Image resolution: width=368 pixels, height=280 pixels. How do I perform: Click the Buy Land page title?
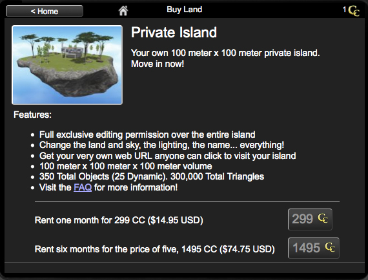tap(184, 10)
